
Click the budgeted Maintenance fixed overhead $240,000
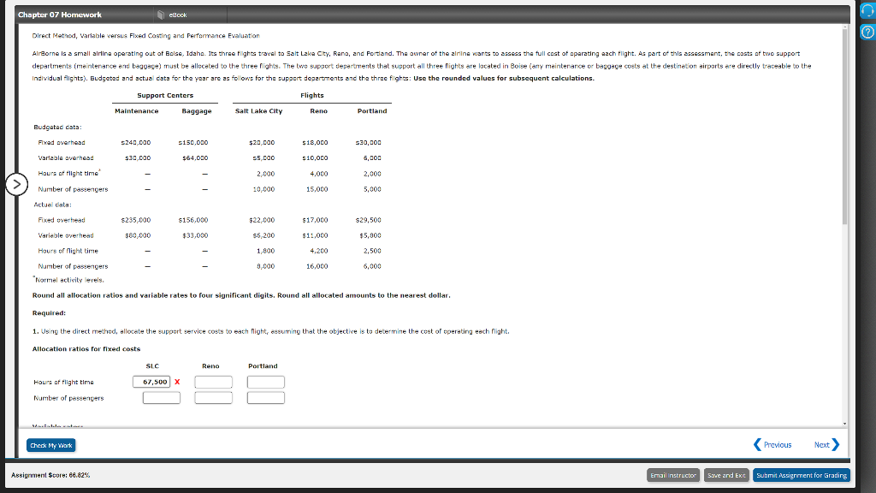136,143
